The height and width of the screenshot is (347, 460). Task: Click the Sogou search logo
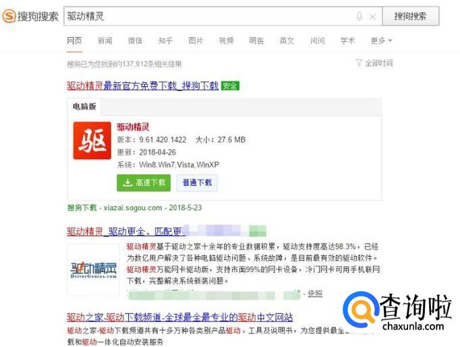pyautogui.click(x=30, y=15)
